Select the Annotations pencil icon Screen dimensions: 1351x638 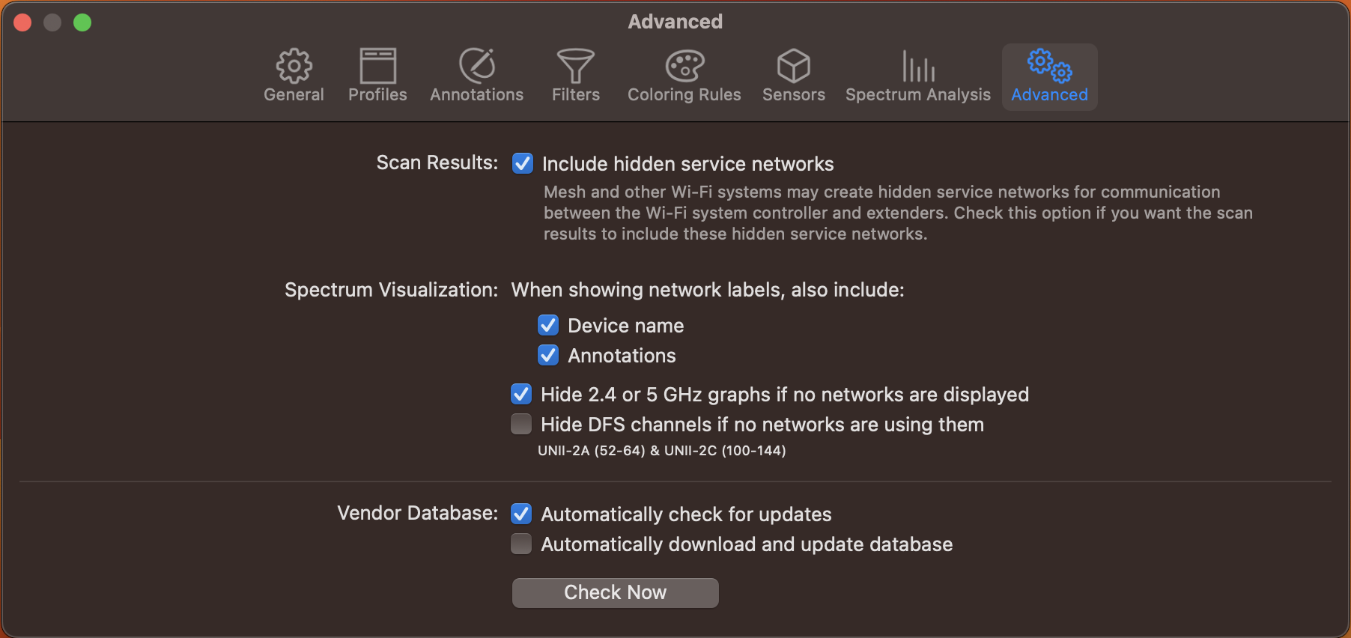pos(477,66)
